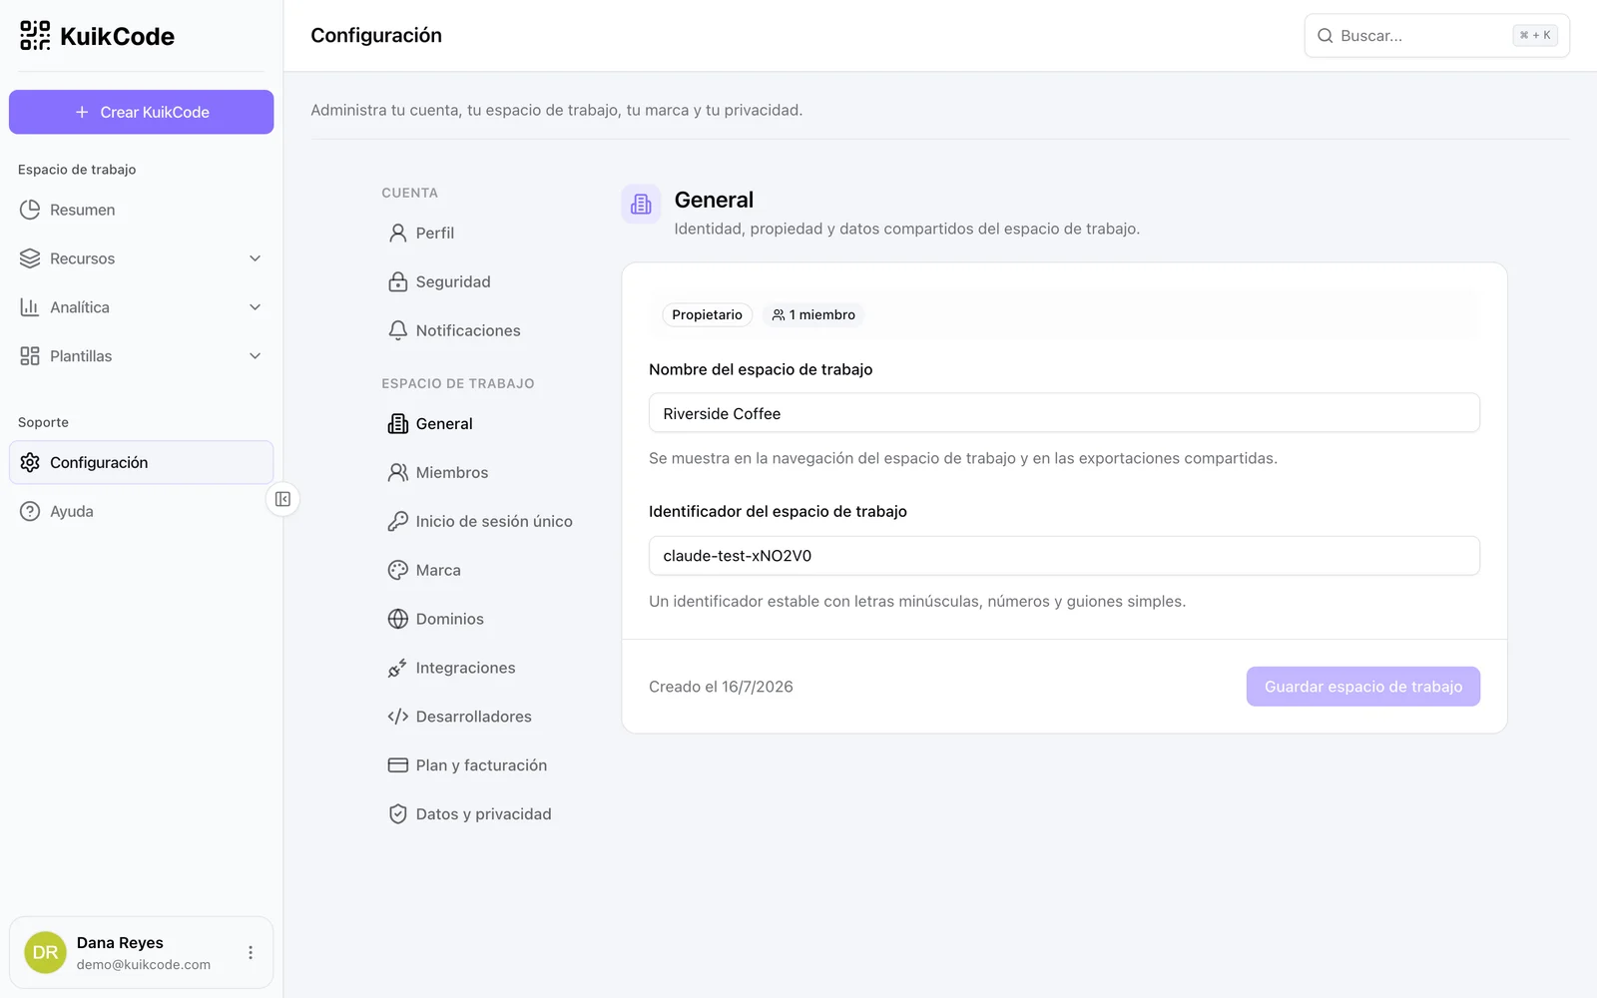Click the Ayuda question mark icon
Screen dimensions: 1597x998
[x=30, y=511]
